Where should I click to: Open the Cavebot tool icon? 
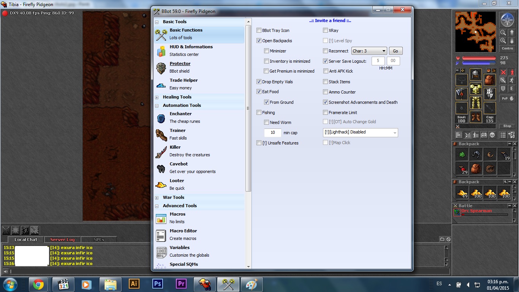(161, 168)
